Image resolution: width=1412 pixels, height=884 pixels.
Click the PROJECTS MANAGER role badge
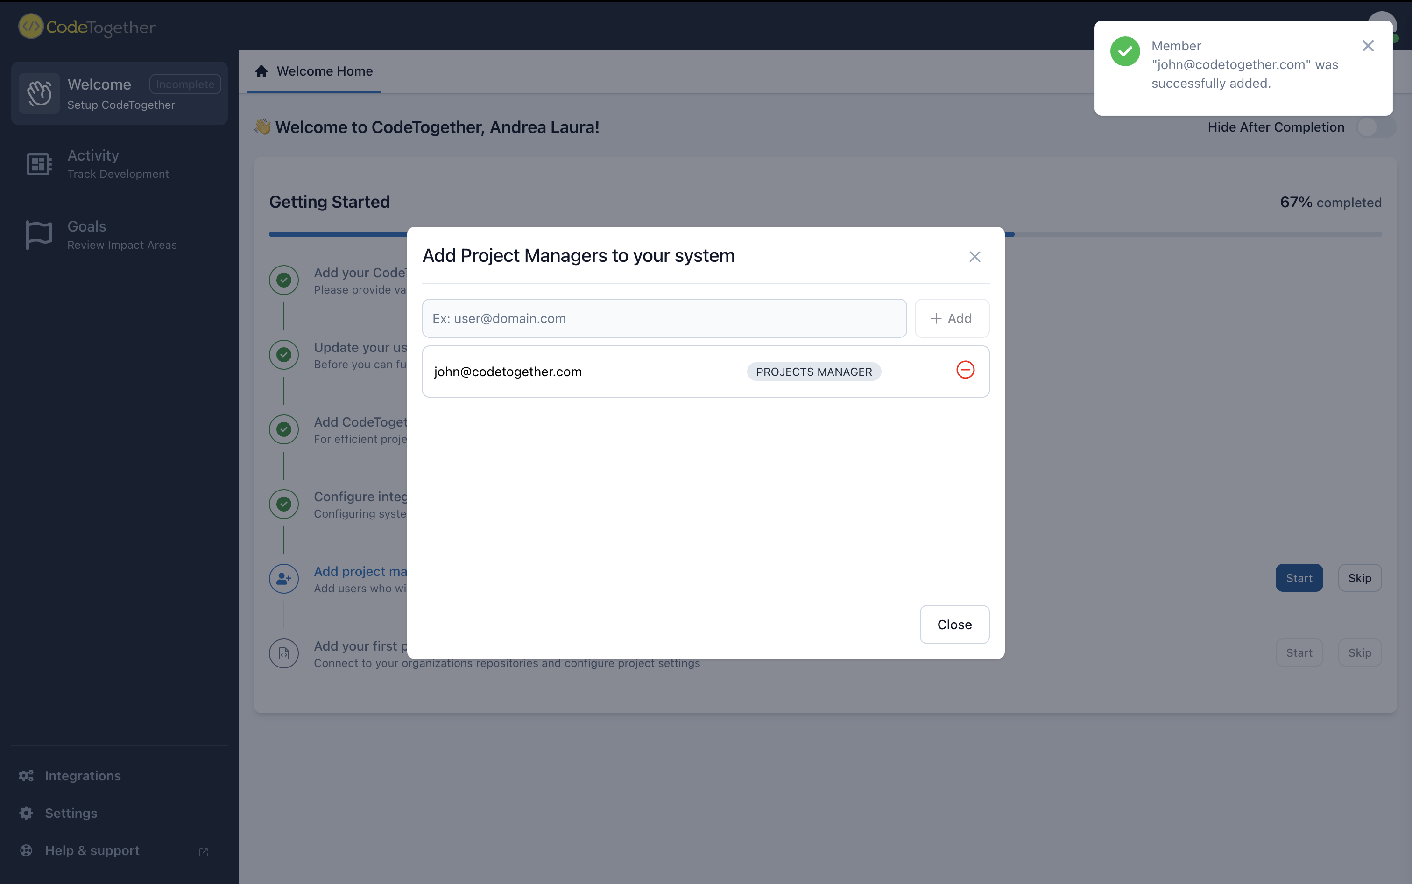(x=813, y=372)
